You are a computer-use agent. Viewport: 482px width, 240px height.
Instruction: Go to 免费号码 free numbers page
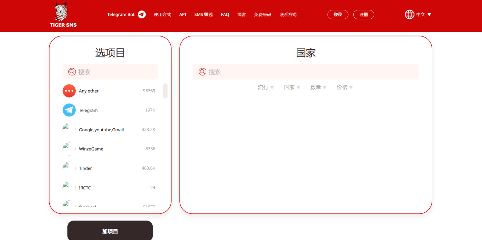(x=263, y=15)
